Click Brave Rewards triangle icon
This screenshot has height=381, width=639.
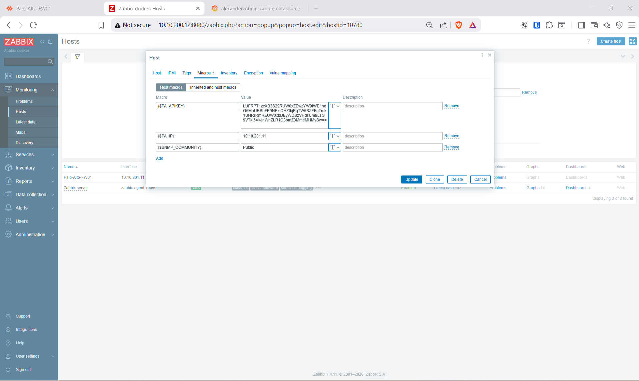(x=473, y=25)
